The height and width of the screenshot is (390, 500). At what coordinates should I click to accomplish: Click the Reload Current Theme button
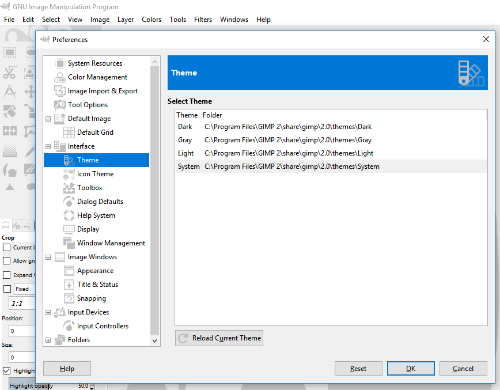pyautogui.click(x=219, y=338)
